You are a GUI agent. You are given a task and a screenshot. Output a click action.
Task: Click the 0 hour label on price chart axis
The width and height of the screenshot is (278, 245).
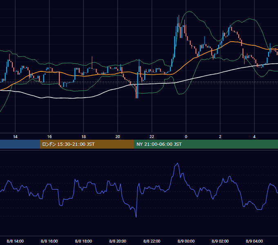(186, 137)
